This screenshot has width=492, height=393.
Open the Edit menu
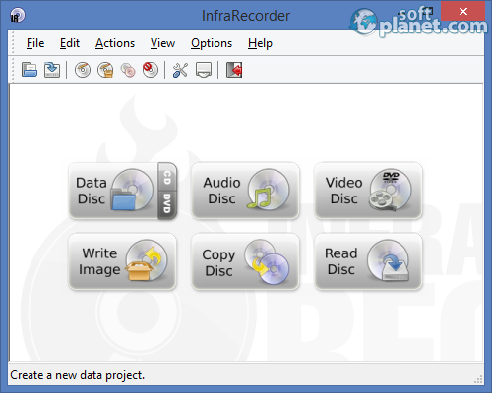pos(70,43)
